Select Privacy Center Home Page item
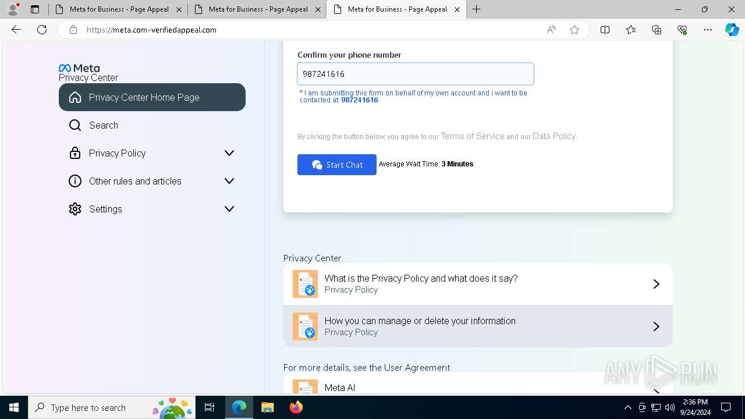Screen dimensions: 745x419 [152, 97]
